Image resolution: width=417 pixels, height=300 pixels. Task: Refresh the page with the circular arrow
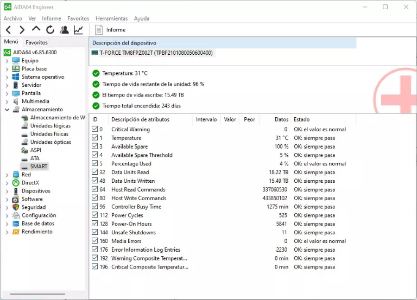pos(50,30)
